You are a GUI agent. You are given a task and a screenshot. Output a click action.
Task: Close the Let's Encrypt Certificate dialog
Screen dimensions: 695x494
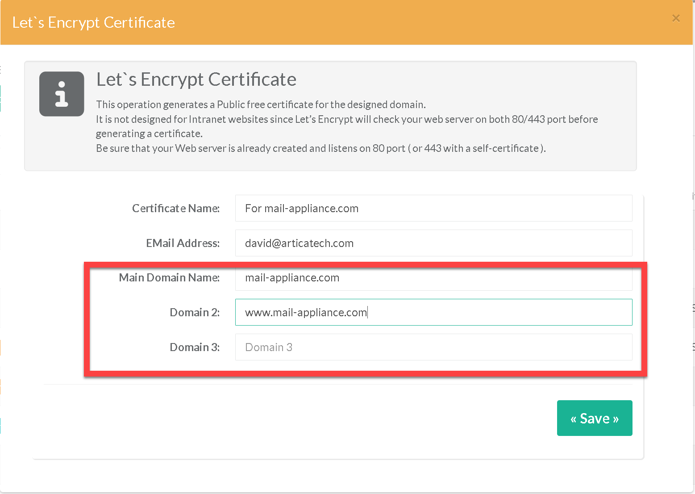676,18
